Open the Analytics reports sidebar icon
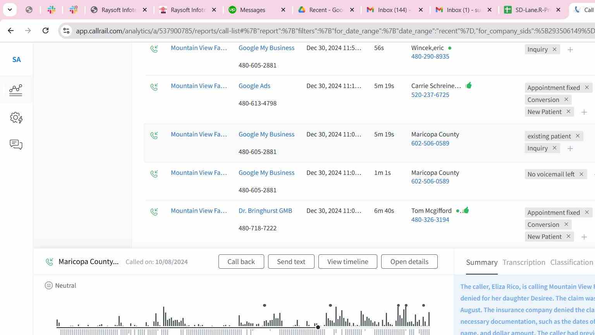This screenshot has height=335, width=595. pyautogui.click(x=16, y=90)
